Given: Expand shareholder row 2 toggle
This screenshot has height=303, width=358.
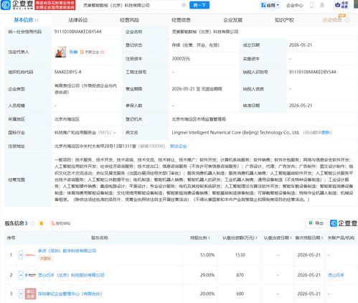Looking at the screenshot, I should (21, 275).
